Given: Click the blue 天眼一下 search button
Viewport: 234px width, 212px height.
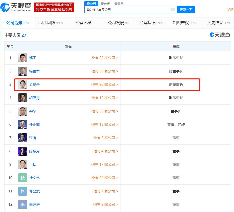Looking at the screenshot, I should 186,9.
